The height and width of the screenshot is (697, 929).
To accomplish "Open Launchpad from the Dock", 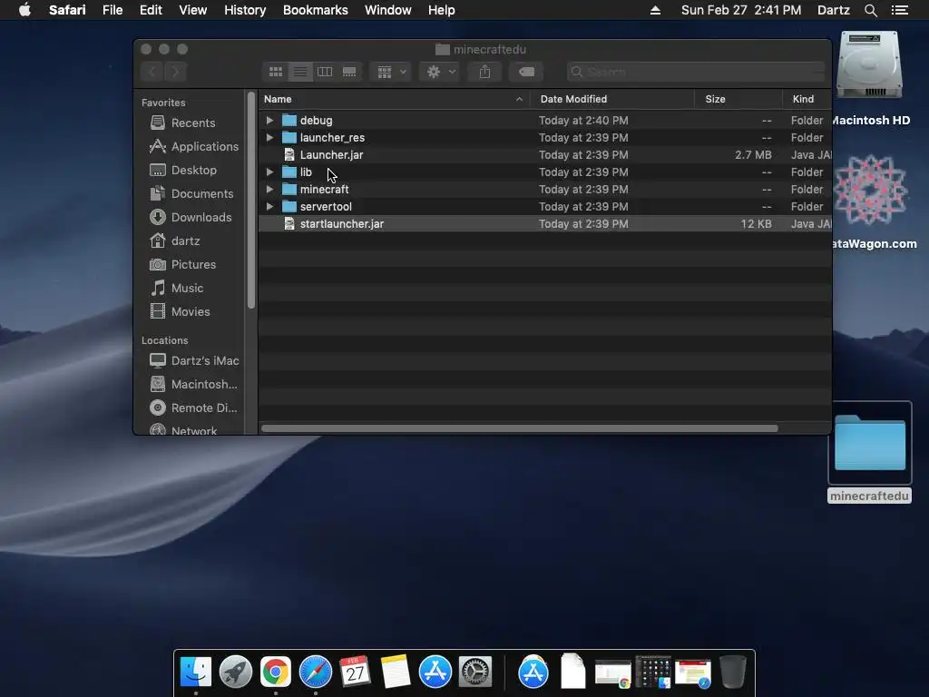I will (236, 672).
